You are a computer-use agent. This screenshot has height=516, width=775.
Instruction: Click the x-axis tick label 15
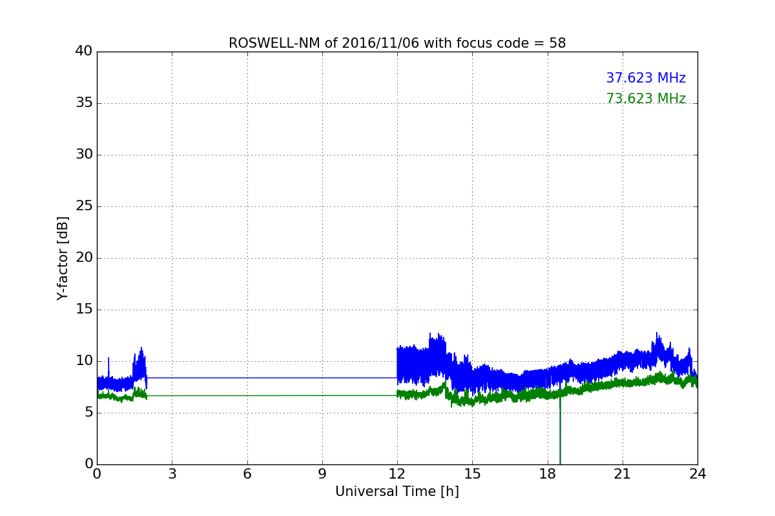[472, 473]
